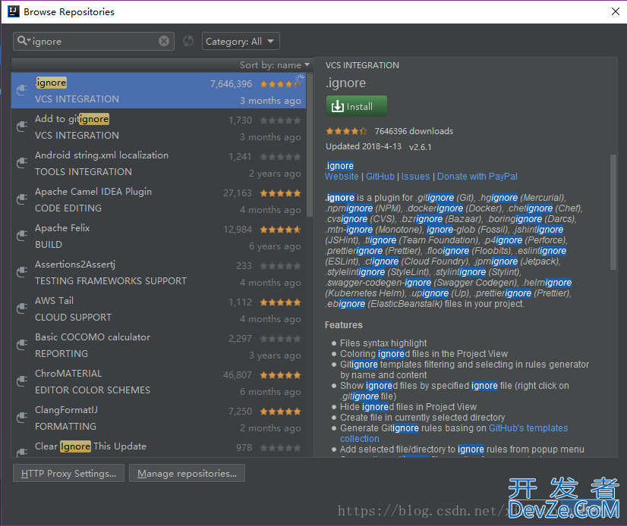
Task: Select the .ignore plugin row
Action: point(159,91)
